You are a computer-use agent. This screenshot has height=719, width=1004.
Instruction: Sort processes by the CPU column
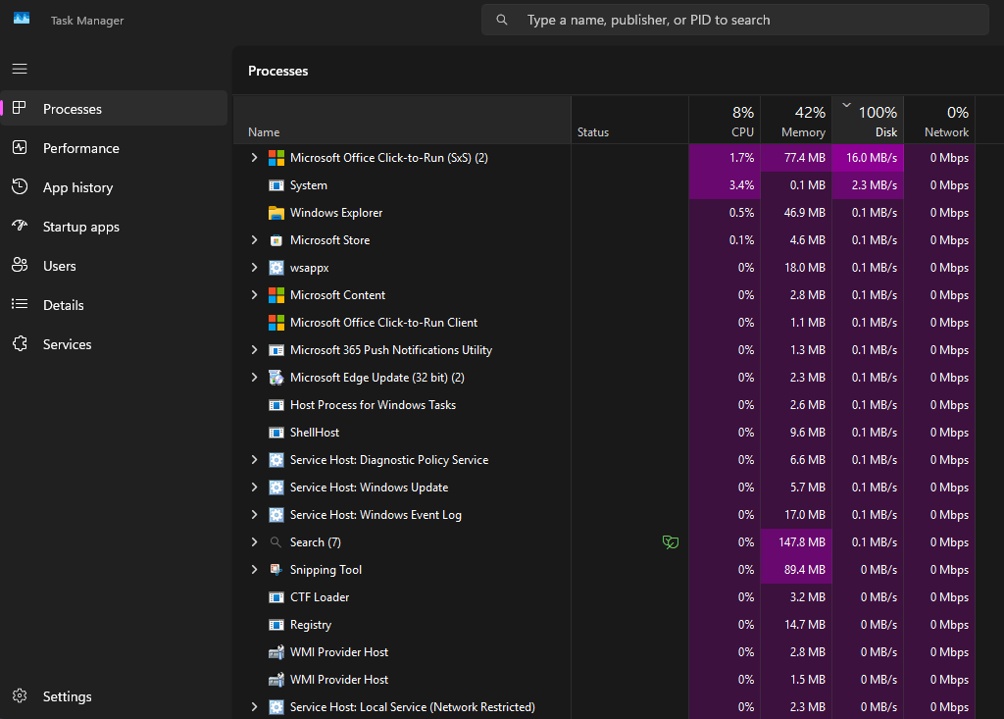tap(725, 121)
